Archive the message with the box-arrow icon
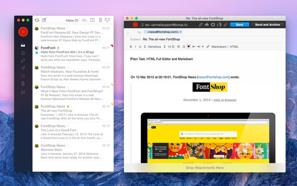 (92, 20)
